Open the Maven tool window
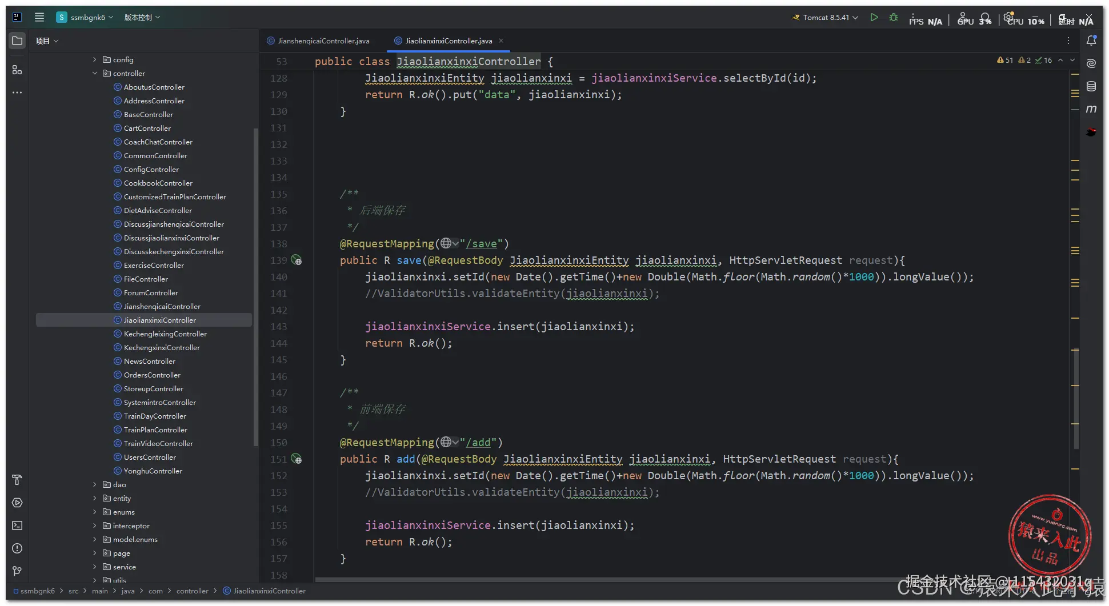 [x=1091, y=109]
